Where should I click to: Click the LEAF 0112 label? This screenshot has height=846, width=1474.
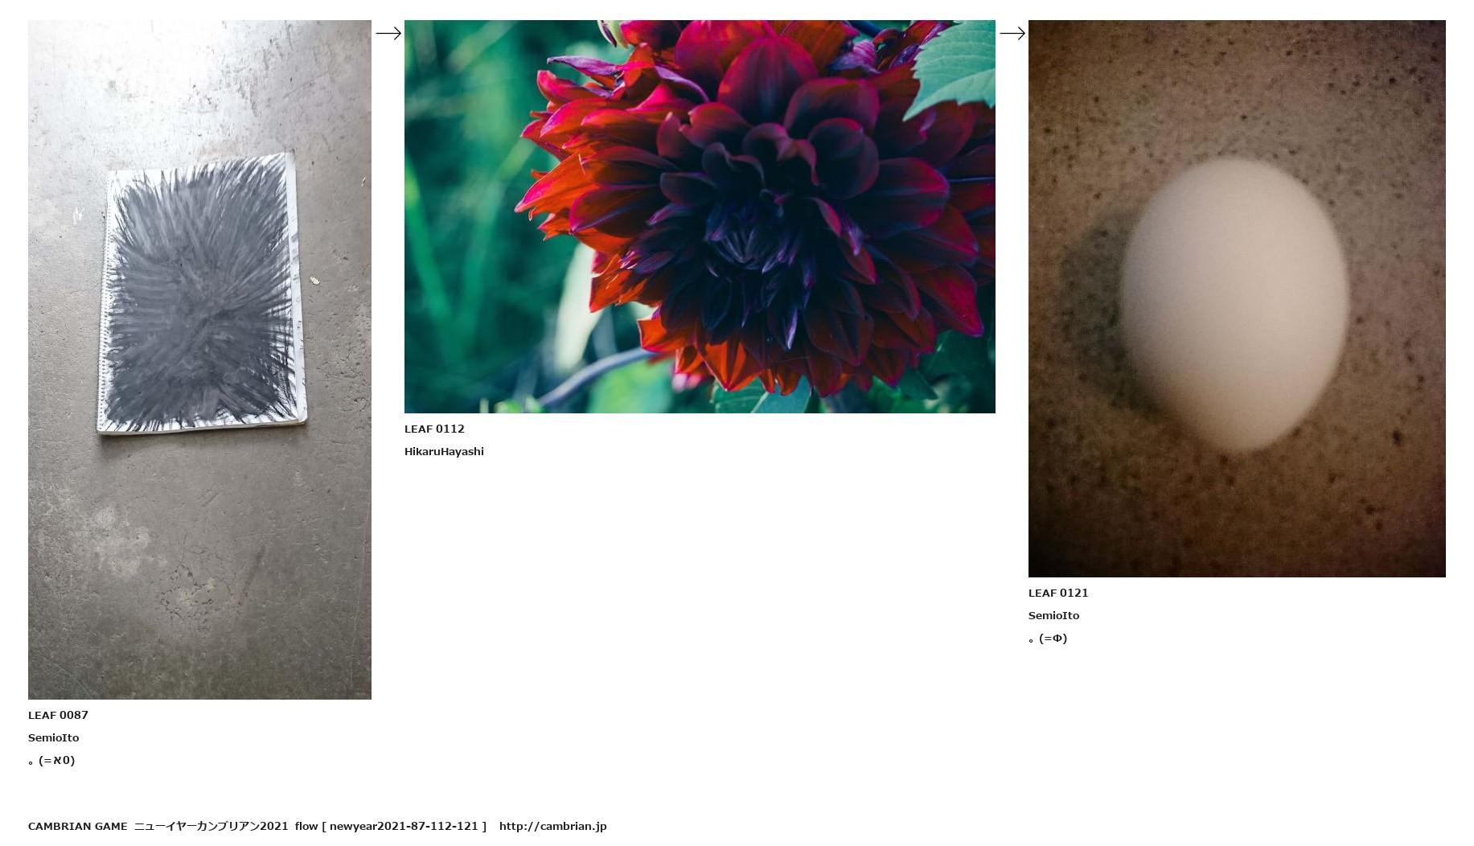434,429
